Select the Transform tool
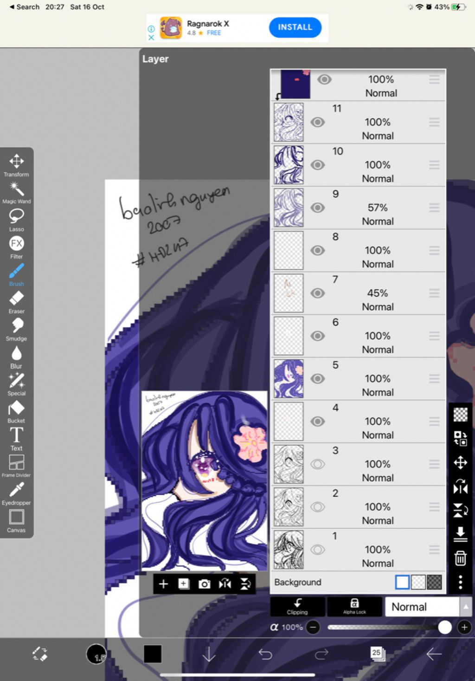 [x=16, y=165]
